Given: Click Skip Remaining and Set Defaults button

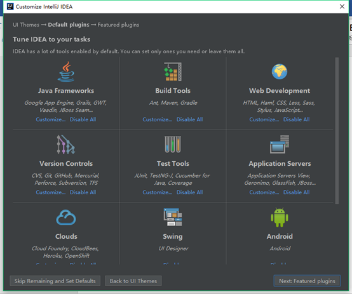Looking at the screenshot, I should [x=55, y=281].
